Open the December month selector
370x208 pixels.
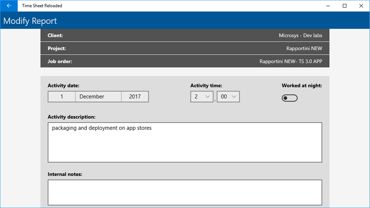tap(98, 96)
